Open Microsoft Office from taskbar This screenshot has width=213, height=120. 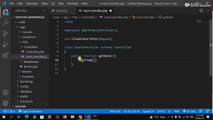pyautogui.click(x=57, y=117)
